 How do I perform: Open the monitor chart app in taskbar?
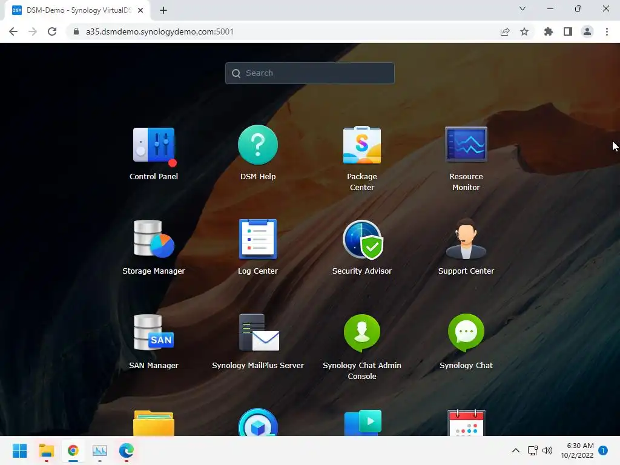100,450
